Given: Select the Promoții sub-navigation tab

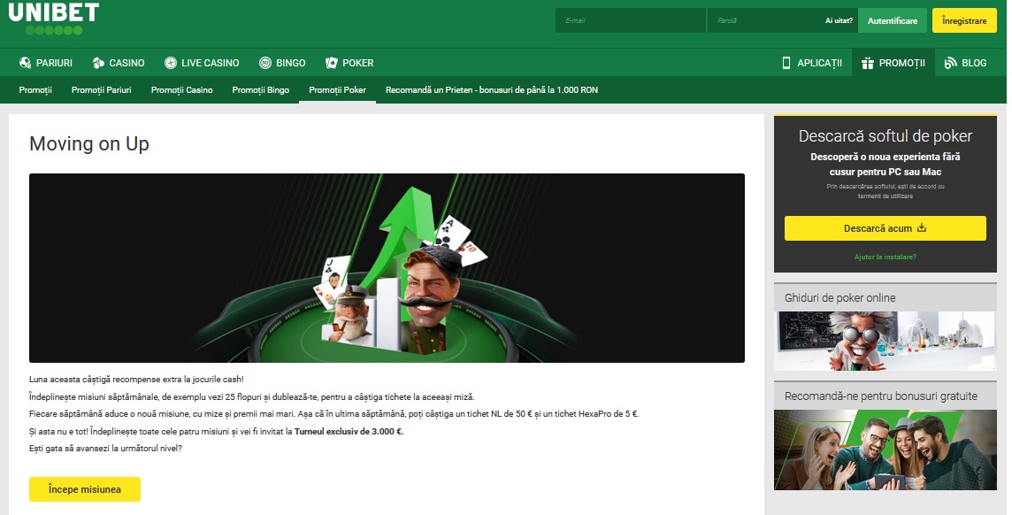Looking at the screenshot, I should [35, 89].
